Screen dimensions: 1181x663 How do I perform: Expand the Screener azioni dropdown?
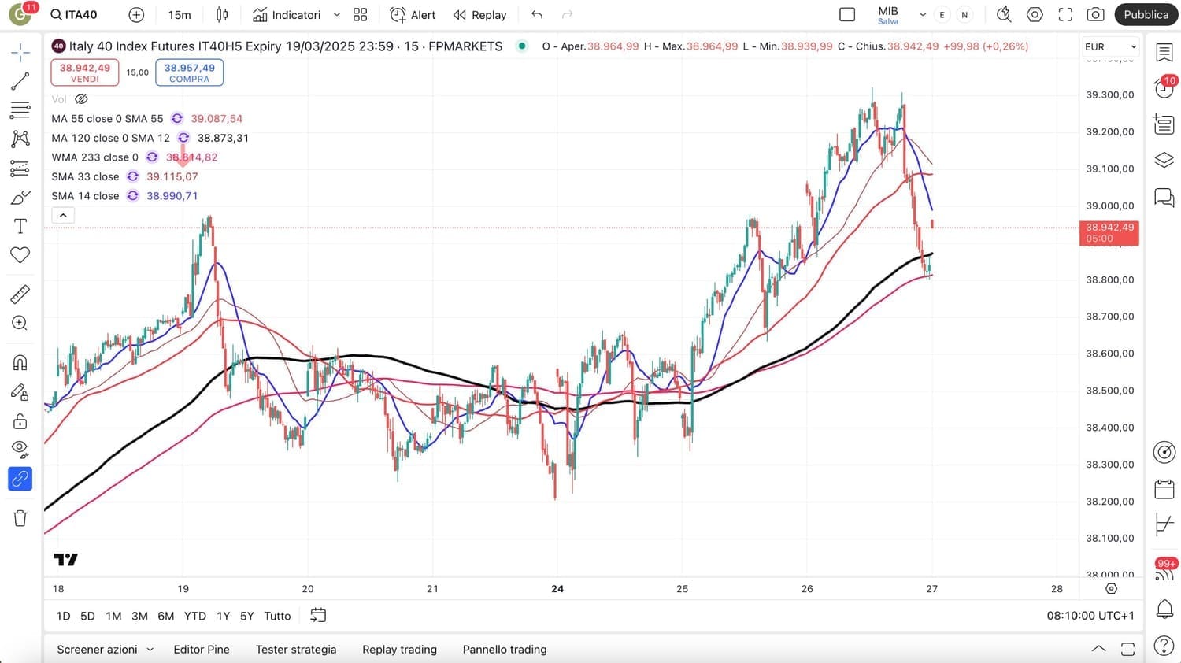pyautogui.click(x=150, y=650)
